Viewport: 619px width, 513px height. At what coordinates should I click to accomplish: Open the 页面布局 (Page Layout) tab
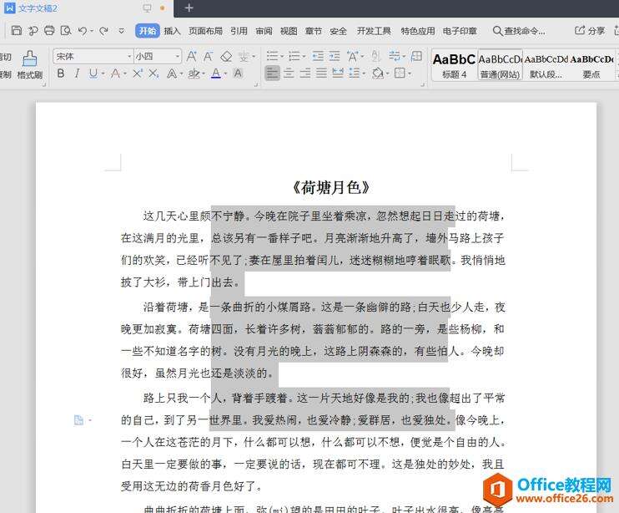pos(205,31)
